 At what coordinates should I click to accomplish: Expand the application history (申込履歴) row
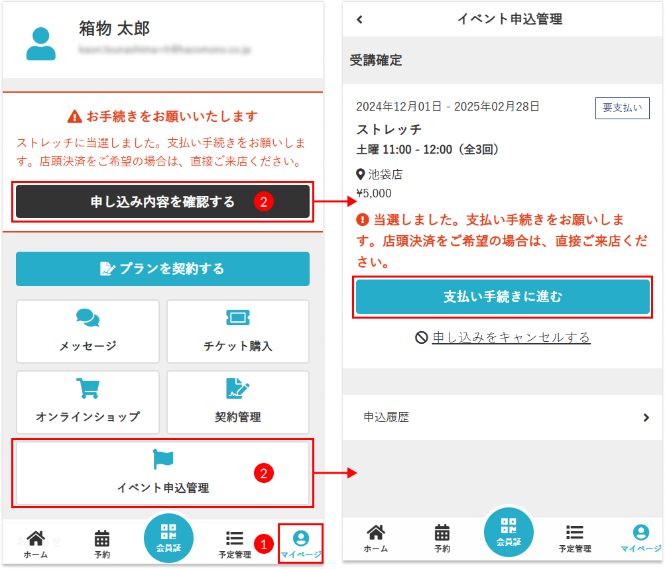[x=503, y=417]
